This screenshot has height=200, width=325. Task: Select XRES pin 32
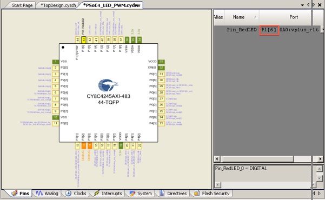coord(161,68)
